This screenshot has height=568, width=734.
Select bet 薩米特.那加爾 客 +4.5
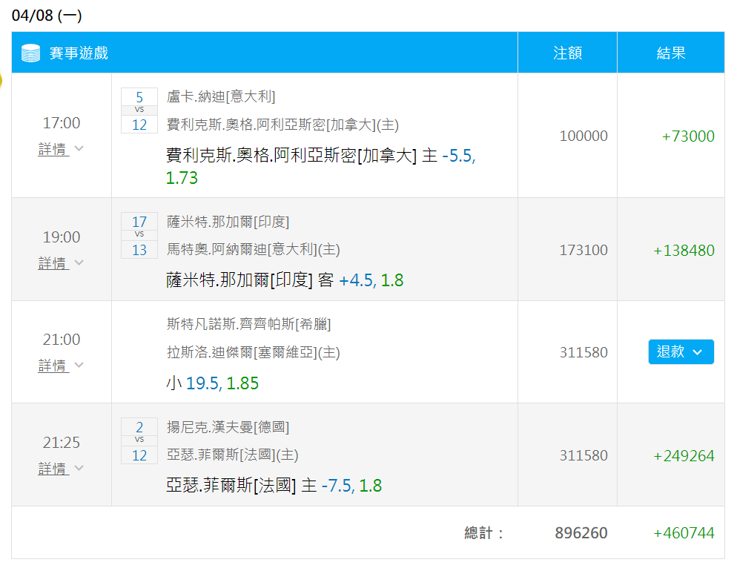point(285,280)
